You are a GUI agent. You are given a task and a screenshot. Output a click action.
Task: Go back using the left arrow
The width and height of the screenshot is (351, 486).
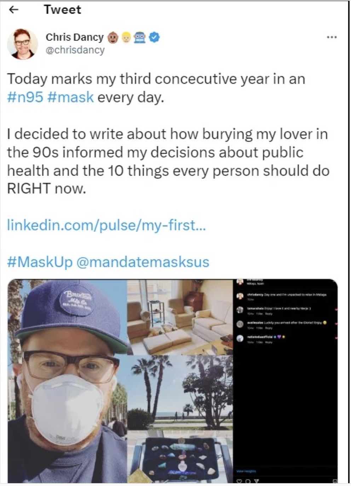tap(13, 10)
